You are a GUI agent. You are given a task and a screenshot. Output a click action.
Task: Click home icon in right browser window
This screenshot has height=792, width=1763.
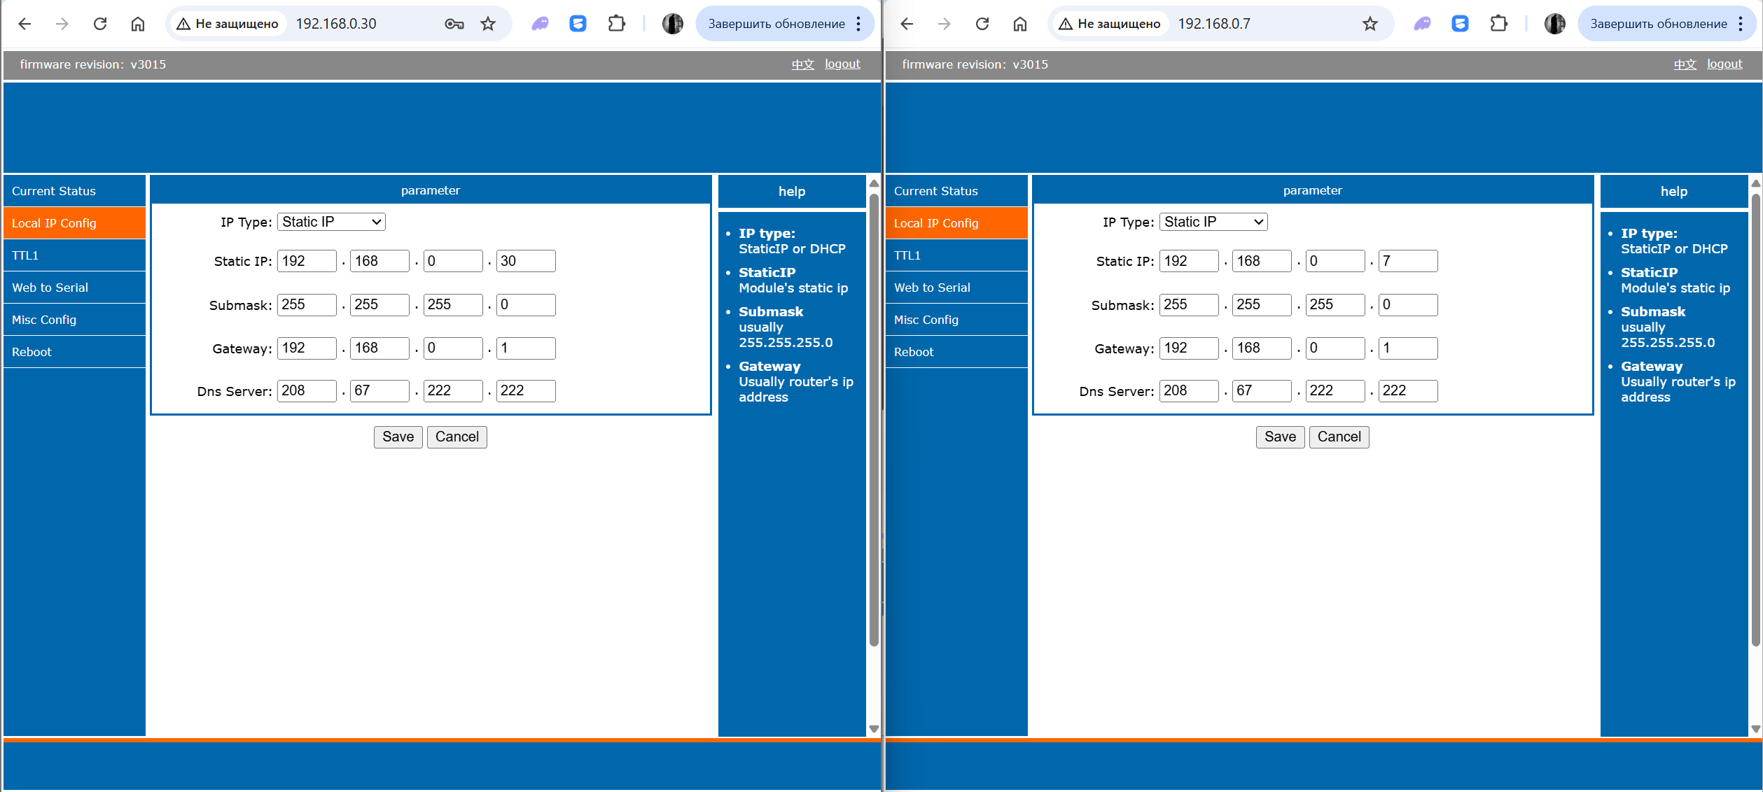(x=1019, y=24)
